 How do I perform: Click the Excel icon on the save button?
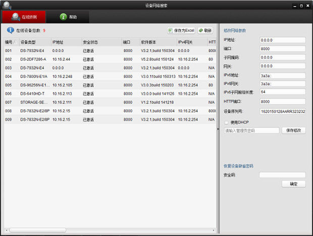click(170, 30)
